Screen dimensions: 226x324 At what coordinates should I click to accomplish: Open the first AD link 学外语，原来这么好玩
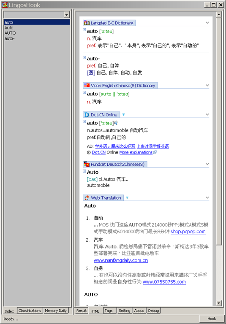pos(115,146)
